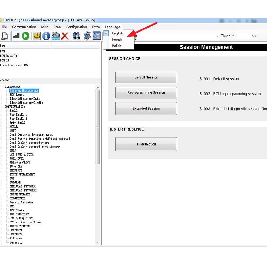
Task: Click the TP activation button
Action: tap(146, 144)
